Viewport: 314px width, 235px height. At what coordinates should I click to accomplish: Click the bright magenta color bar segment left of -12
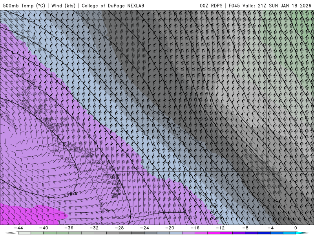[214, 233]
